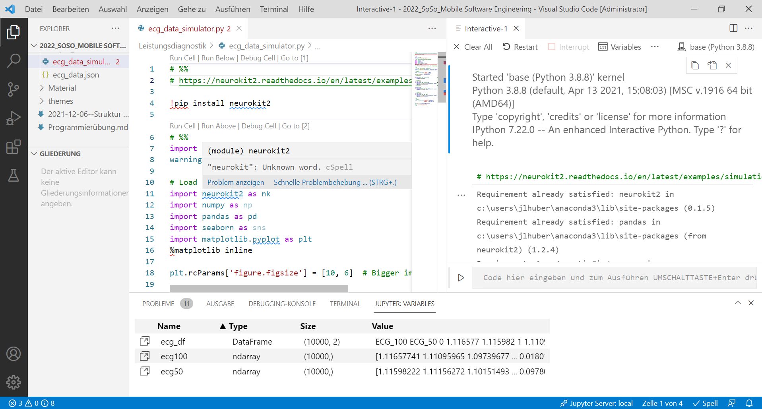The height and width of the screenshot is (409, 762).
Task: Show ecg50 in data viewer
Action: [x=145, y=371]
